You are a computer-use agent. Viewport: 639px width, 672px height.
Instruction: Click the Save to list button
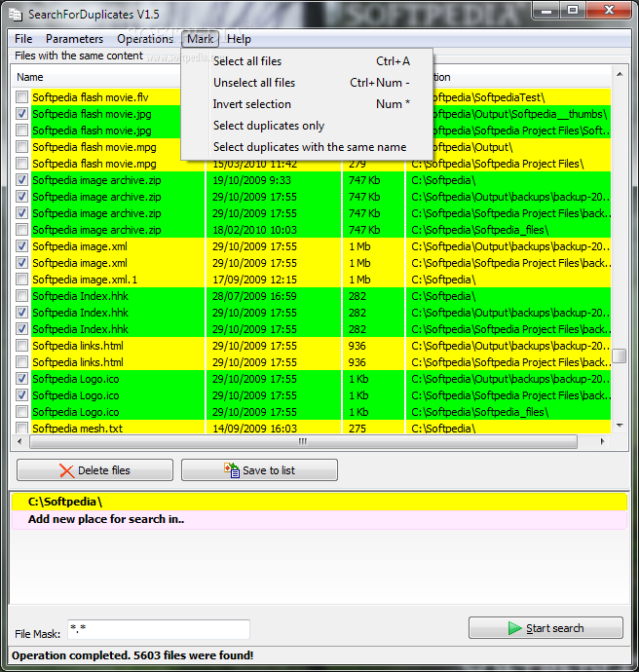tap(259, 470)
